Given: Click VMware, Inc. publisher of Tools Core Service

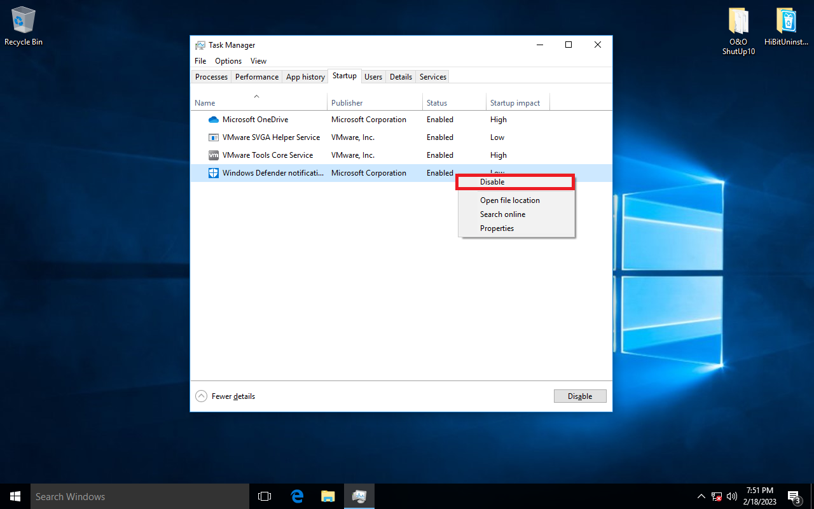Looking at the screenshot, I should coord(353,155).
